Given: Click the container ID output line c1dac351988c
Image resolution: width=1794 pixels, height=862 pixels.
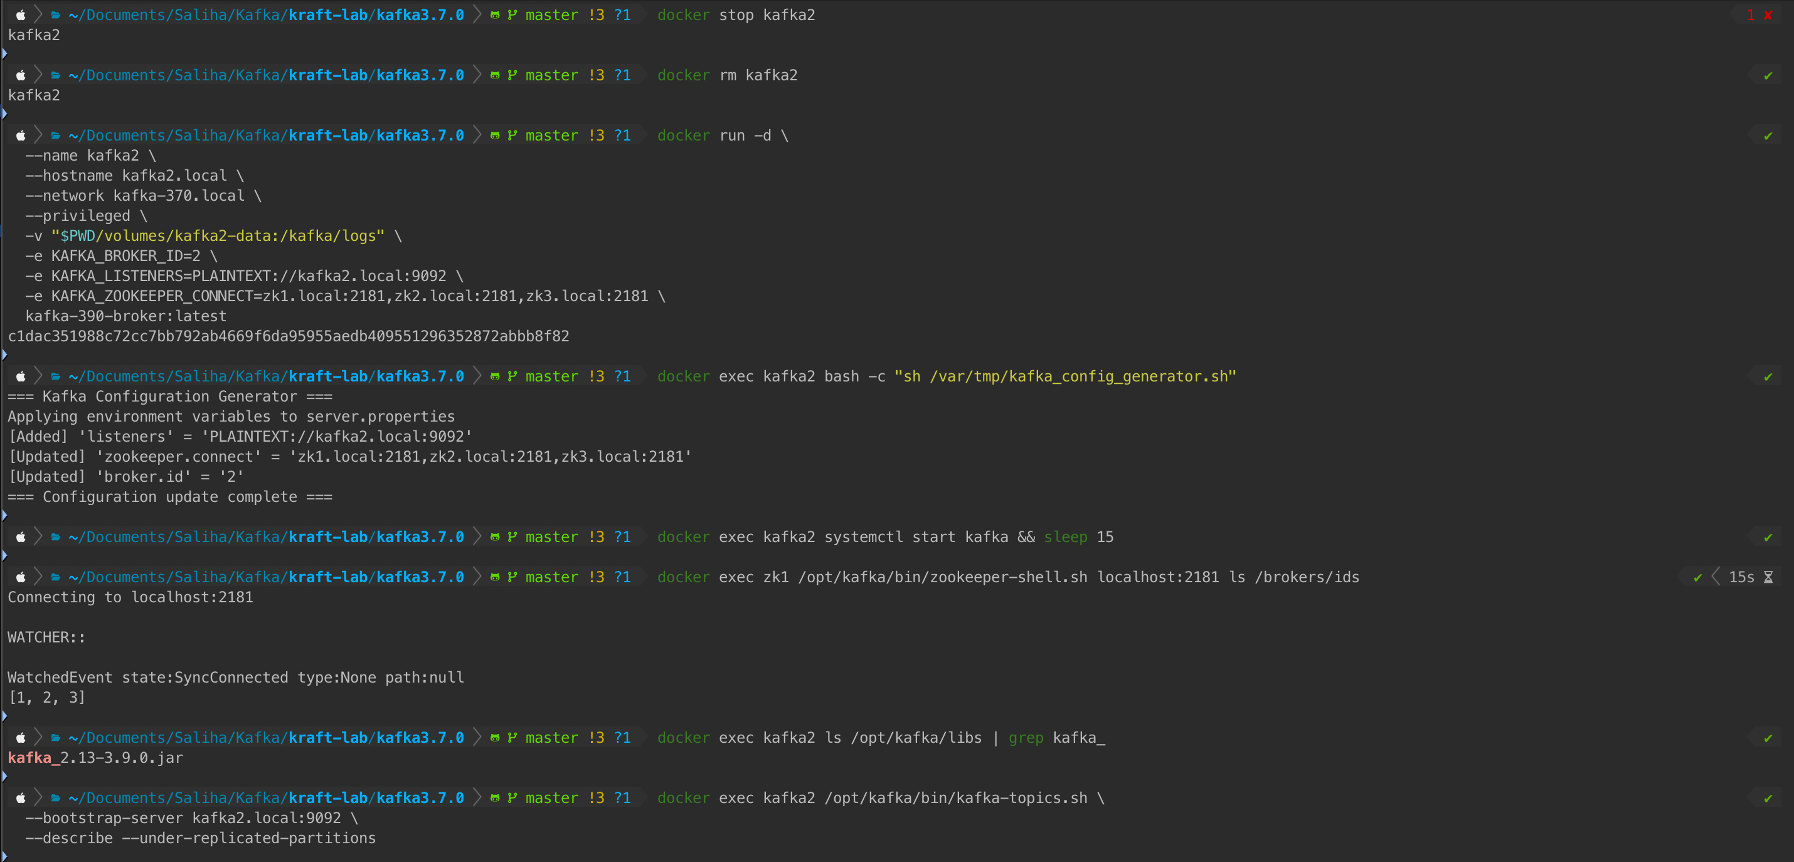Looking at the screenshot, I should coord(288,336).
